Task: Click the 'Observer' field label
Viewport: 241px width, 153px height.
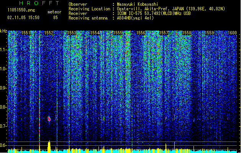Action: [x=78, y=4]
